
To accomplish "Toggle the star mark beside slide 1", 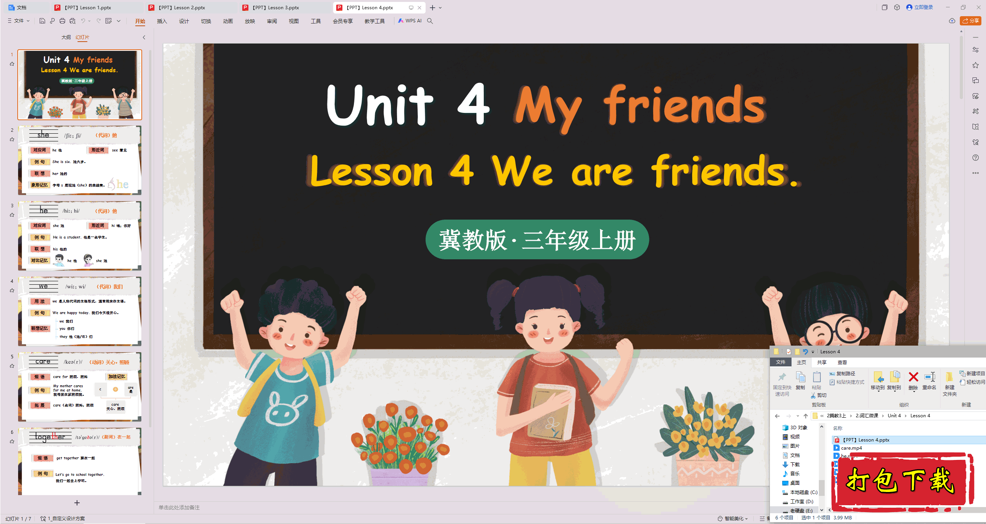I will (12, 64).
